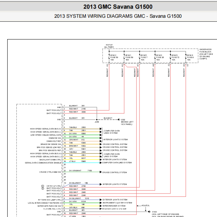
Task: Select the 'BRAKE SW SENSE SIG' label
Action: pos(51,144)
